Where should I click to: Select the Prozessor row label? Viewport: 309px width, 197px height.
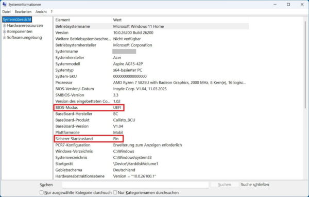[64, 83]
